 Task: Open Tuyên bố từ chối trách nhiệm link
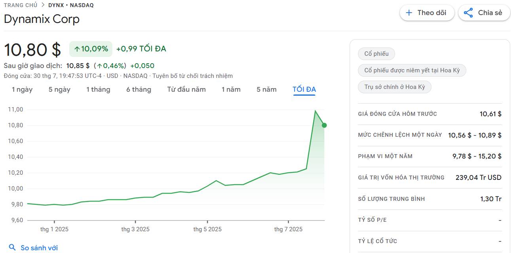[x=193, y=76]
